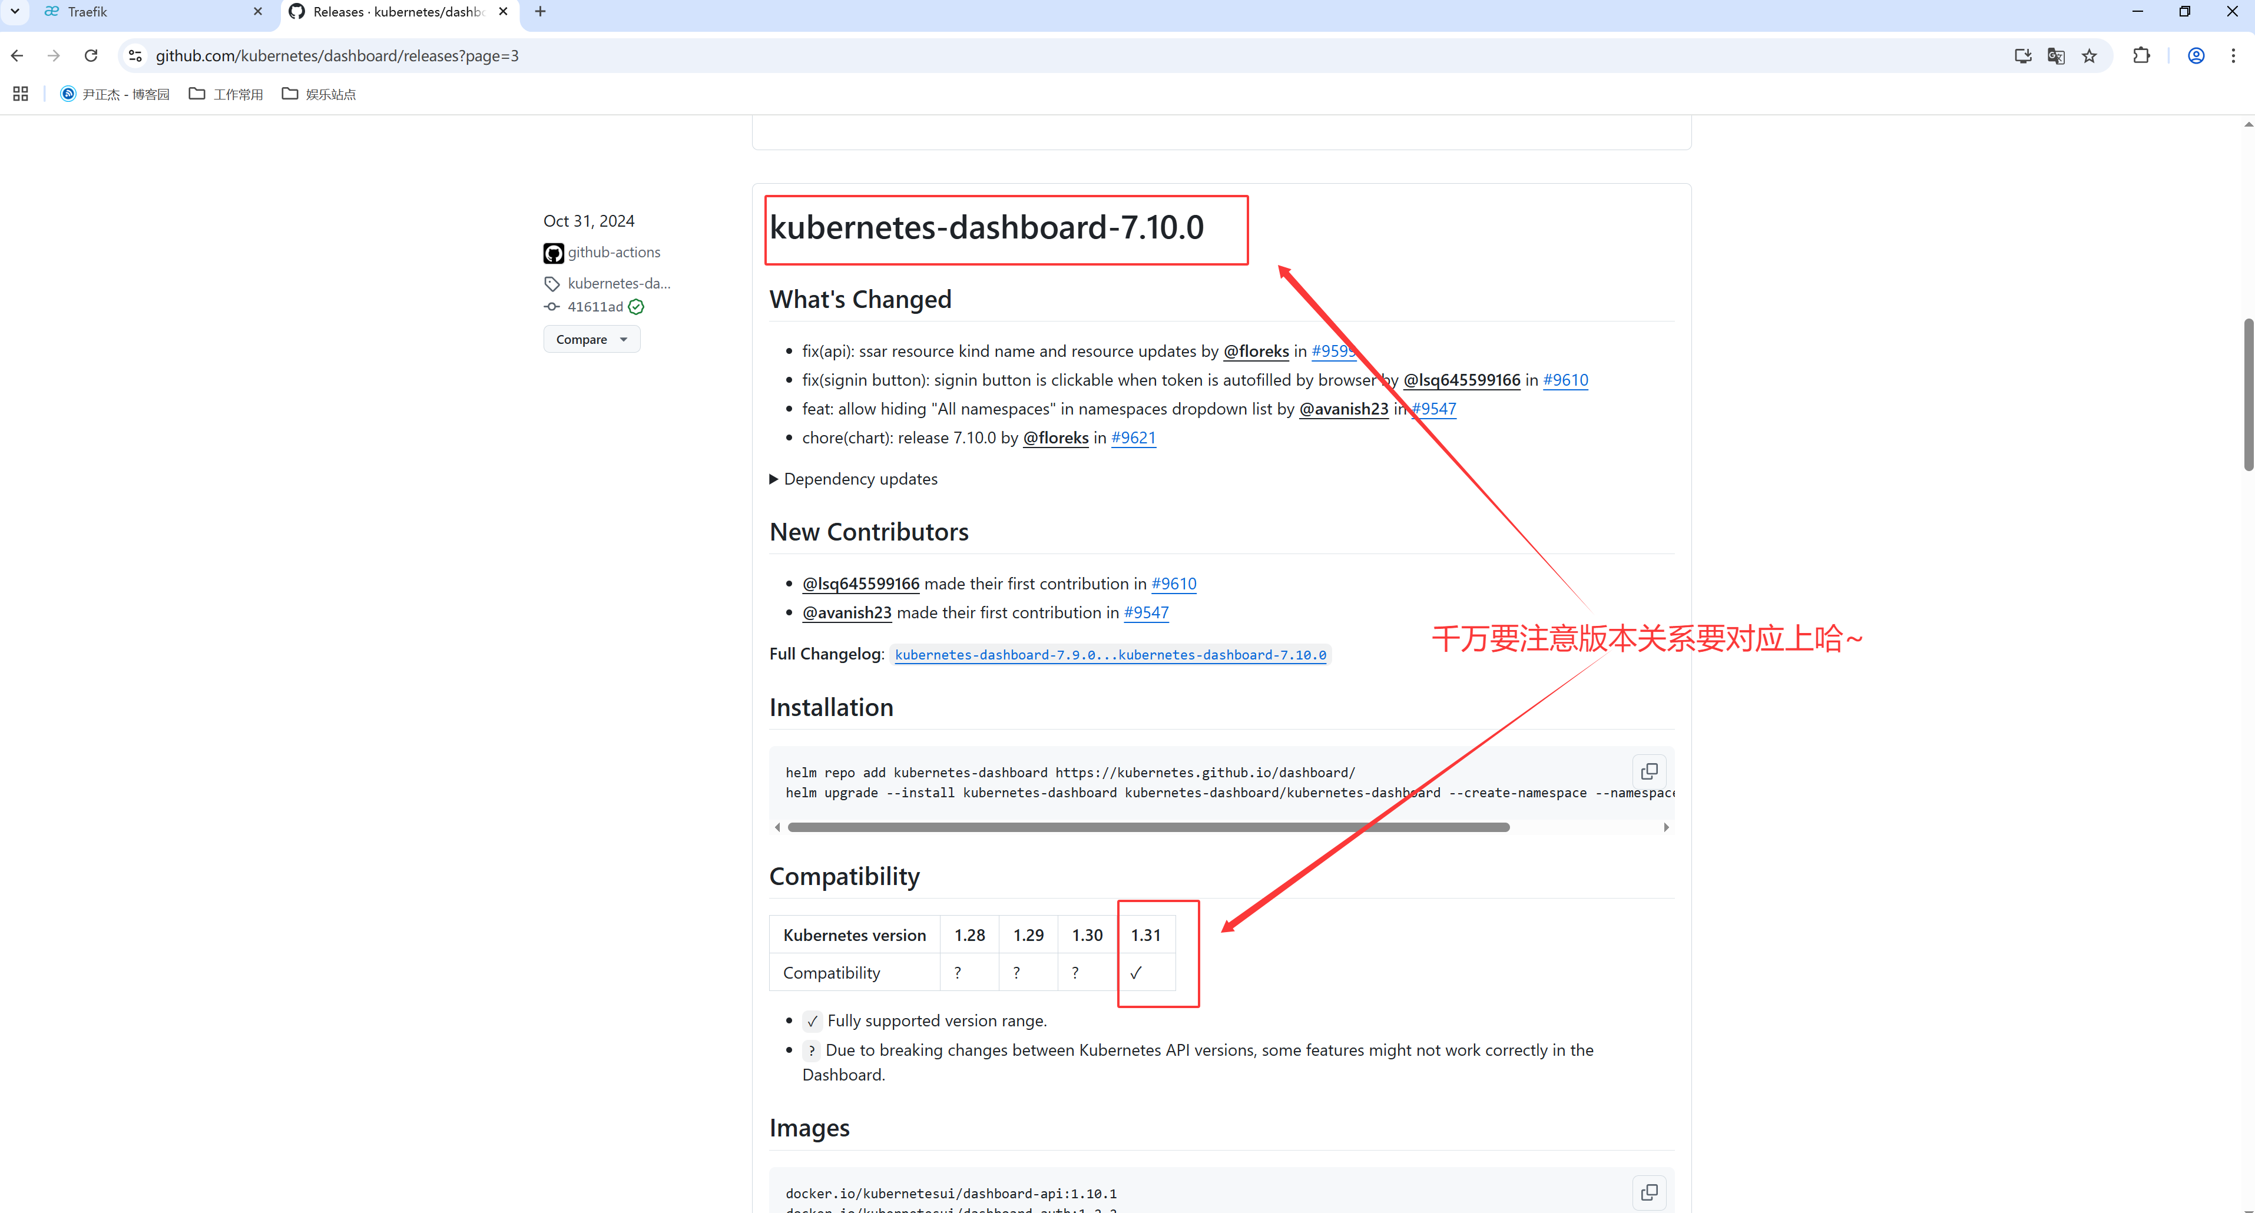Click the code block horizontal scrollbar
The width and height of the screenshot is (2255, 1213).
coord(1148,827)
